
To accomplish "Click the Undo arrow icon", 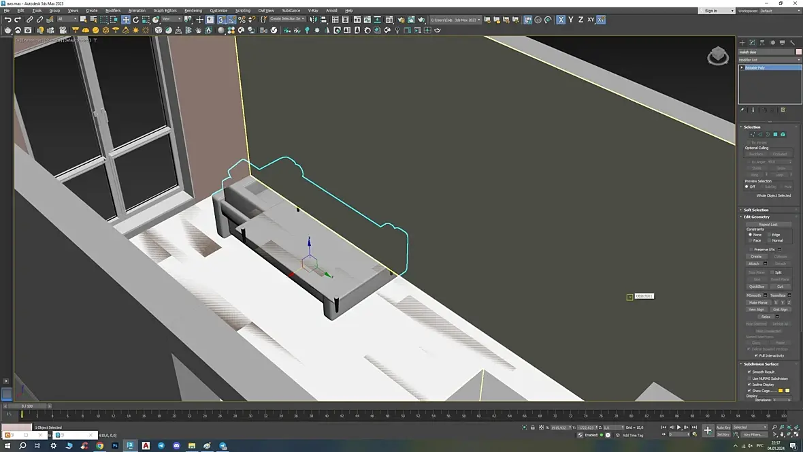I will [7, 20].
